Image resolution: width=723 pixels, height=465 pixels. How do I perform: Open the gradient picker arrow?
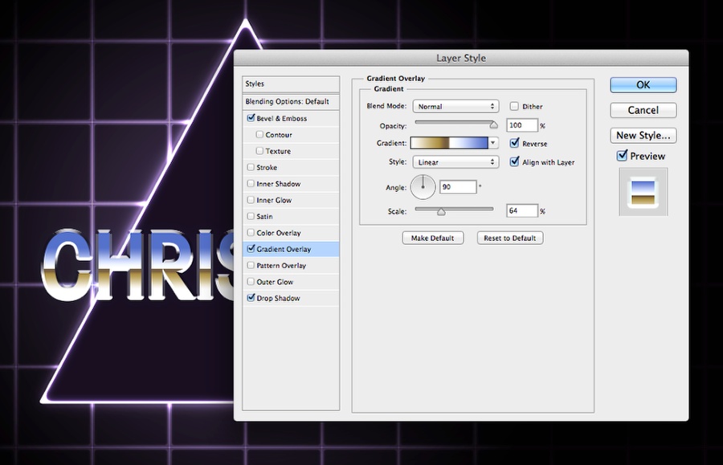[493, 143]
